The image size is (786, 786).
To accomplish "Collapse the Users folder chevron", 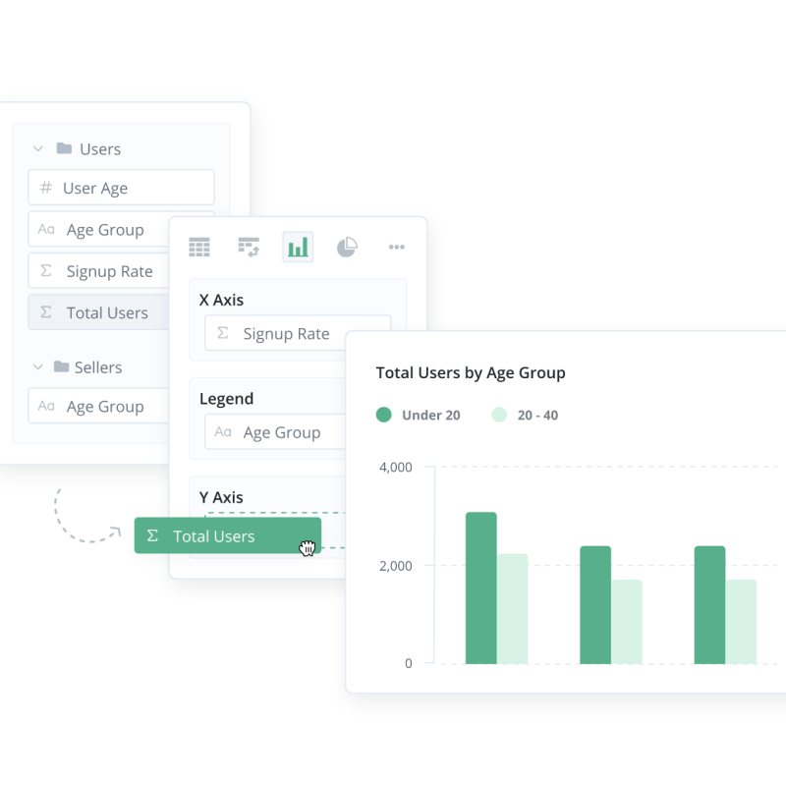I will coord(38,149).
